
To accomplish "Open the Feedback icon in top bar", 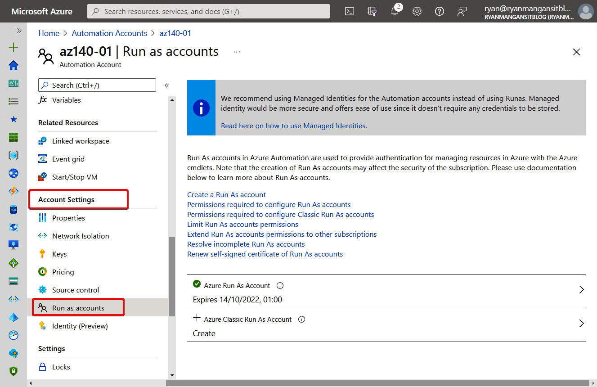I will (x=462, y=12).
